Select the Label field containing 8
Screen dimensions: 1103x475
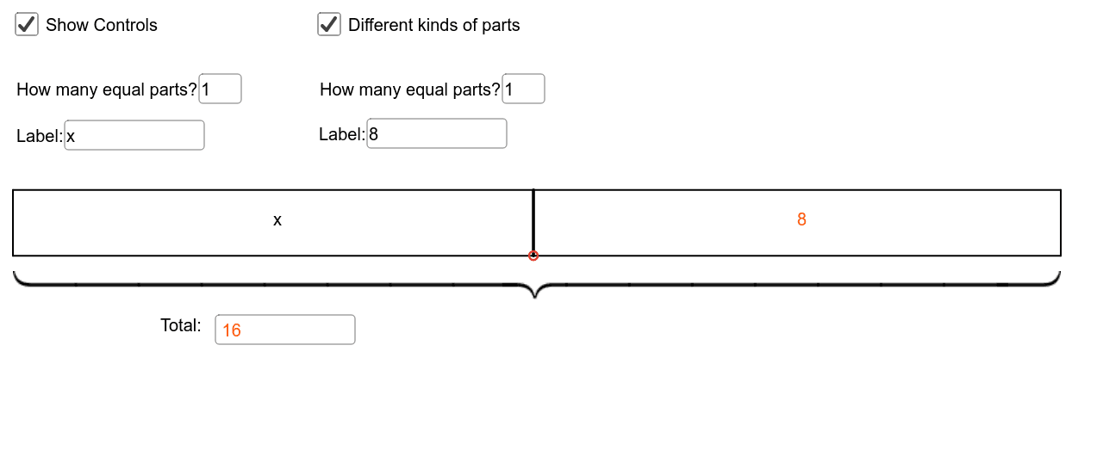(x=437, y=133)
